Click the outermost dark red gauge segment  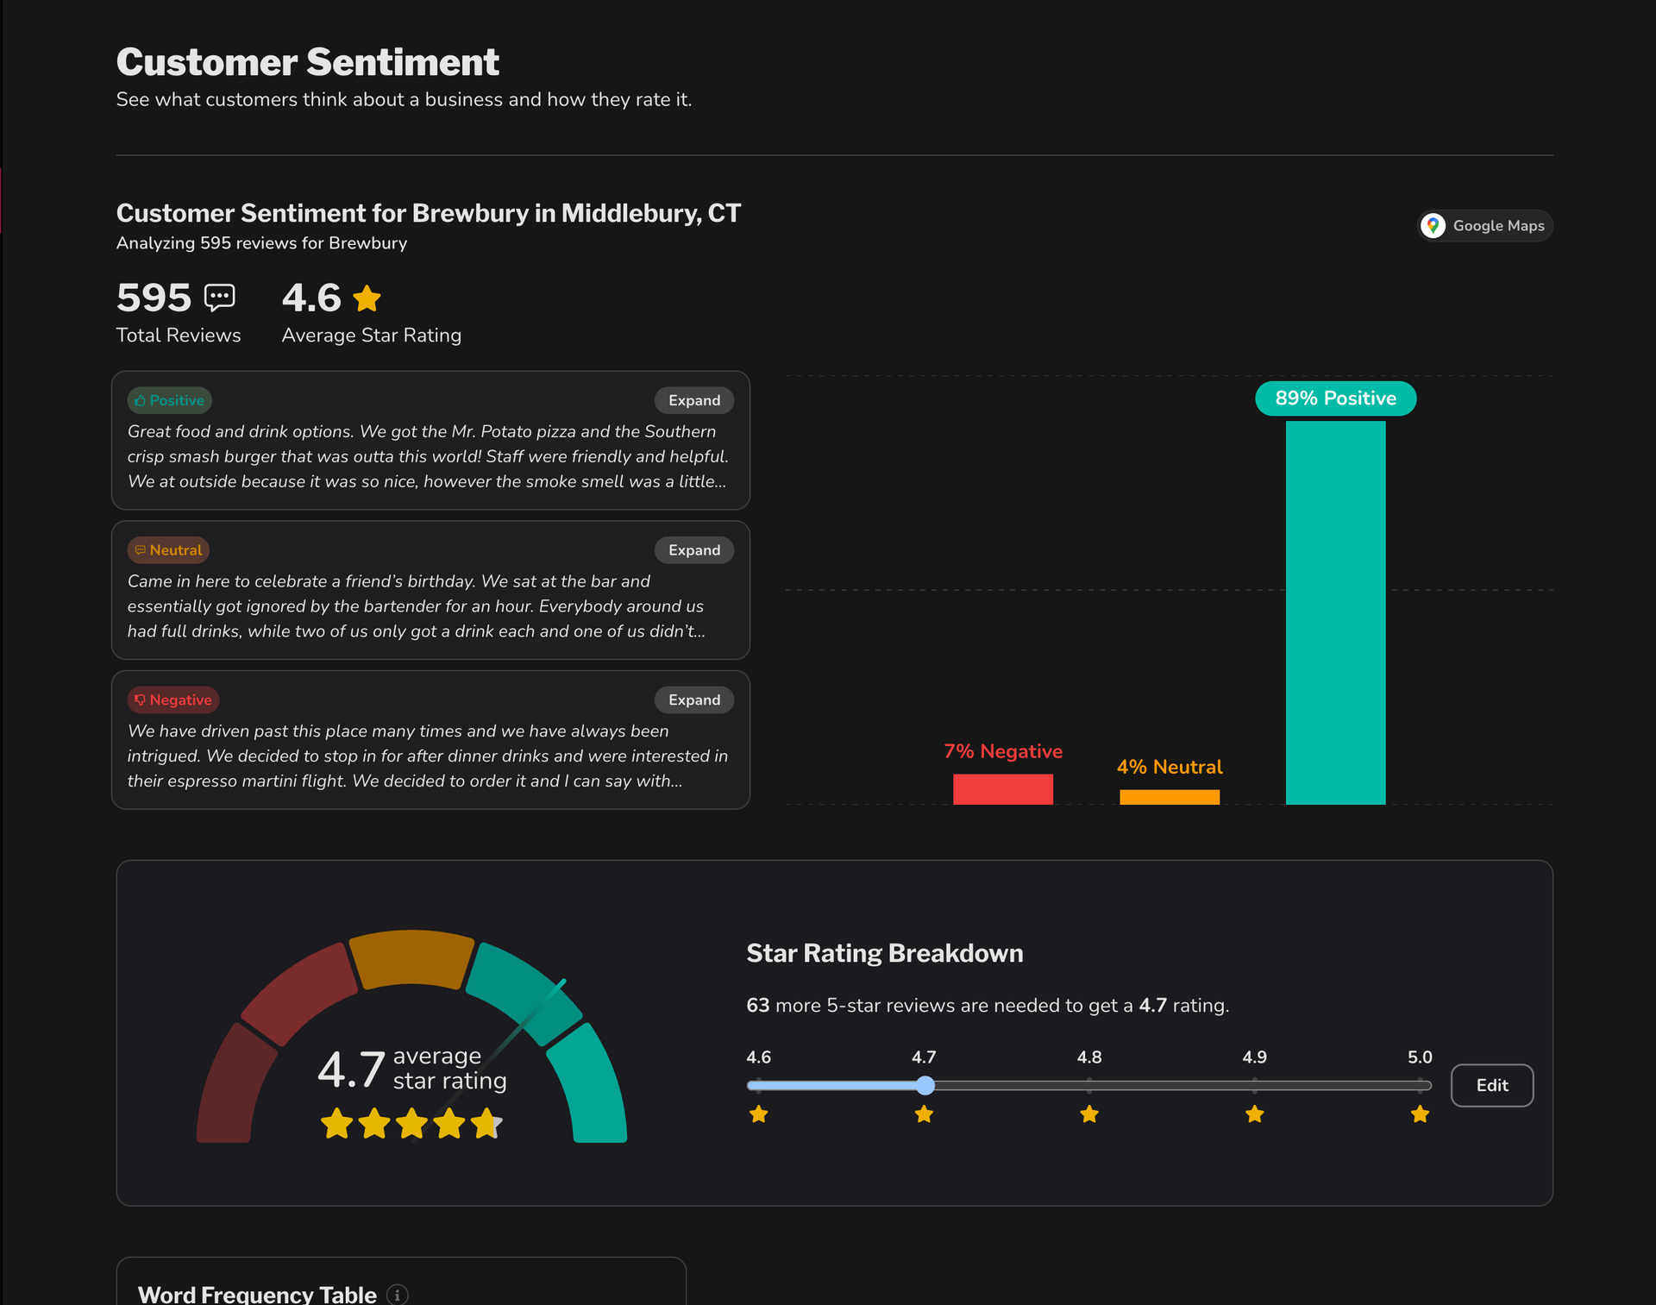pyautogui.click(x=233, y=1085)
